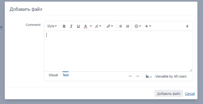Click the insert link icon
This screenshot has width=203, height=104.
[x=108, y=26]
